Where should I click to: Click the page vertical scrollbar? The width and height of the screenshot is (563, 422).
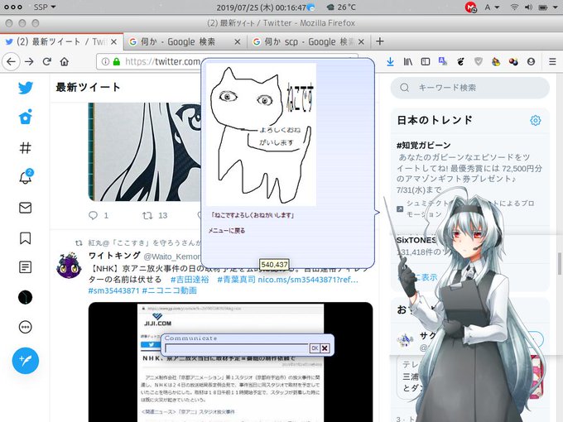click(560, 264)
